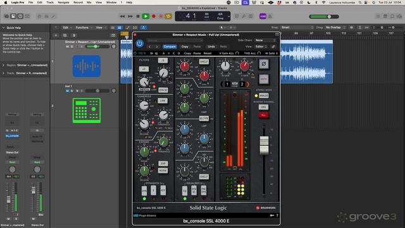Open the Side Chain None dropdown

[265, 41]
